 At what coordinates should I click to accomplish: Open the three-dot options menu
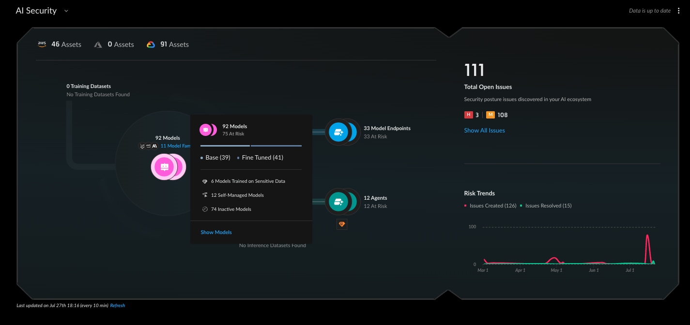[x=679, y=11]
